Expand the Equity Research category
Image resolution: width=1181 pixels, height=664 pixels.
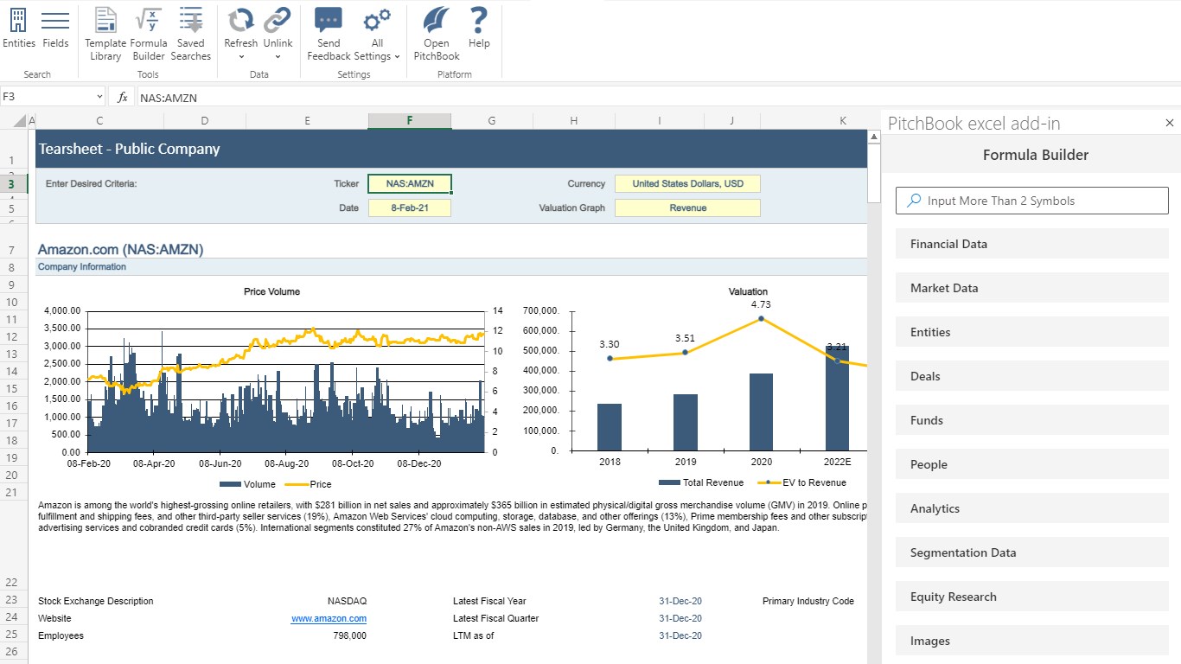pos(1031,597)
